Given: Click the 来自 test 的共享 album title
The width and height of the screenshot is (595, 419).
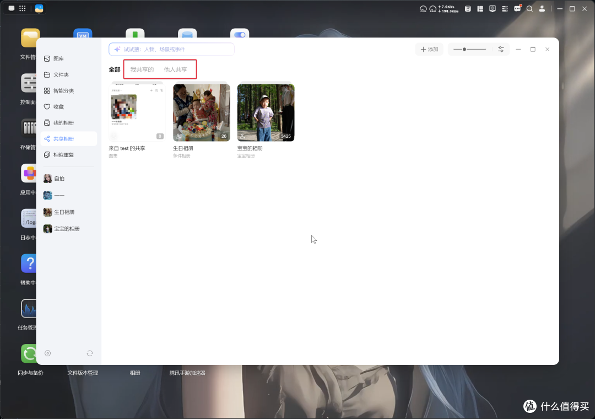Looking at the screenshot, I should point(127,148).
